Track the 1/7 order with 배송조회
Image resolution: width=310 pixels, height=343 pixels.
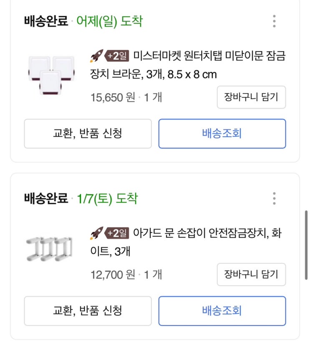coord(222,311)
